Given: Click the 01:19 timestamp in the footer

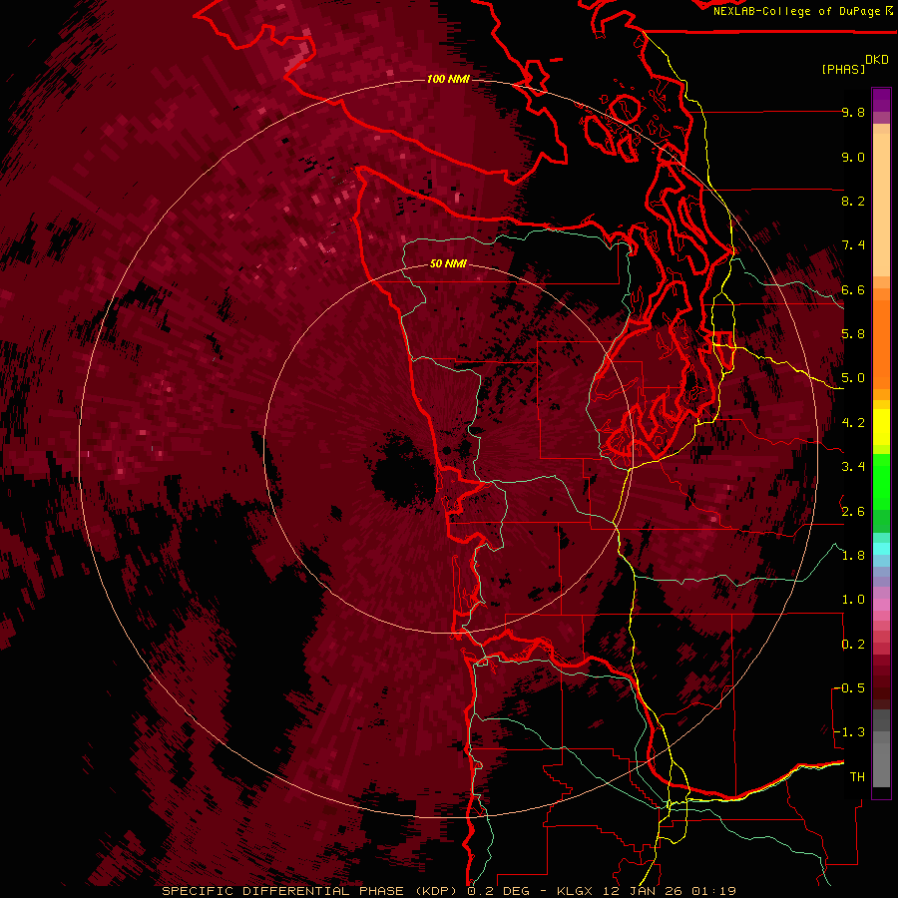Looking at the screenshot, I should 714,891.
